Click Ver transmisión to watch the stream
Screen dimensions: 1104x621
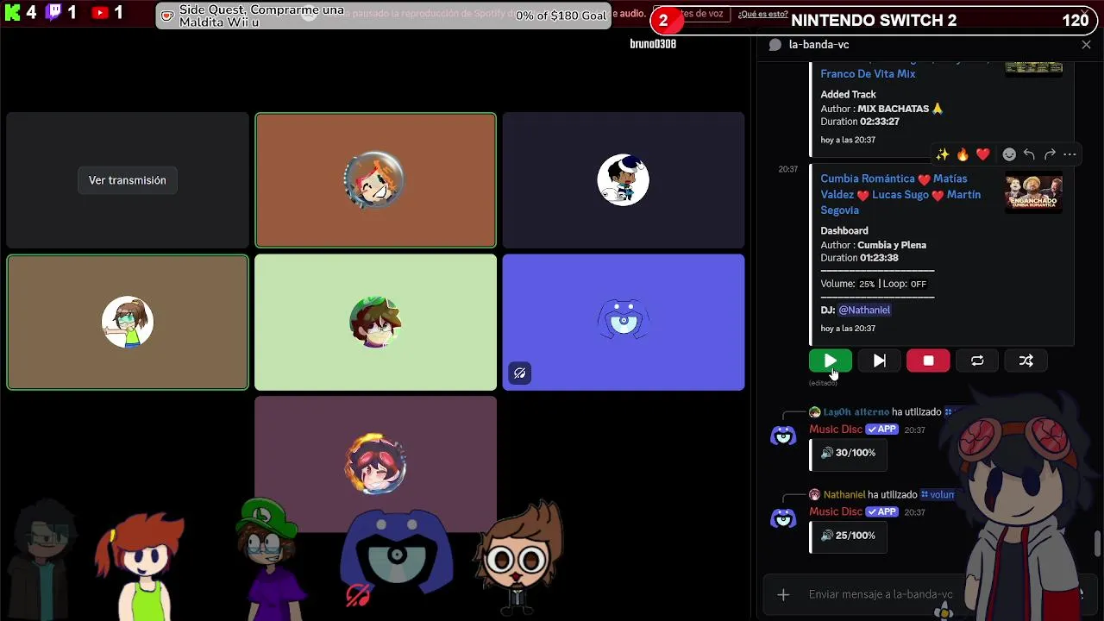click(127, 180)
